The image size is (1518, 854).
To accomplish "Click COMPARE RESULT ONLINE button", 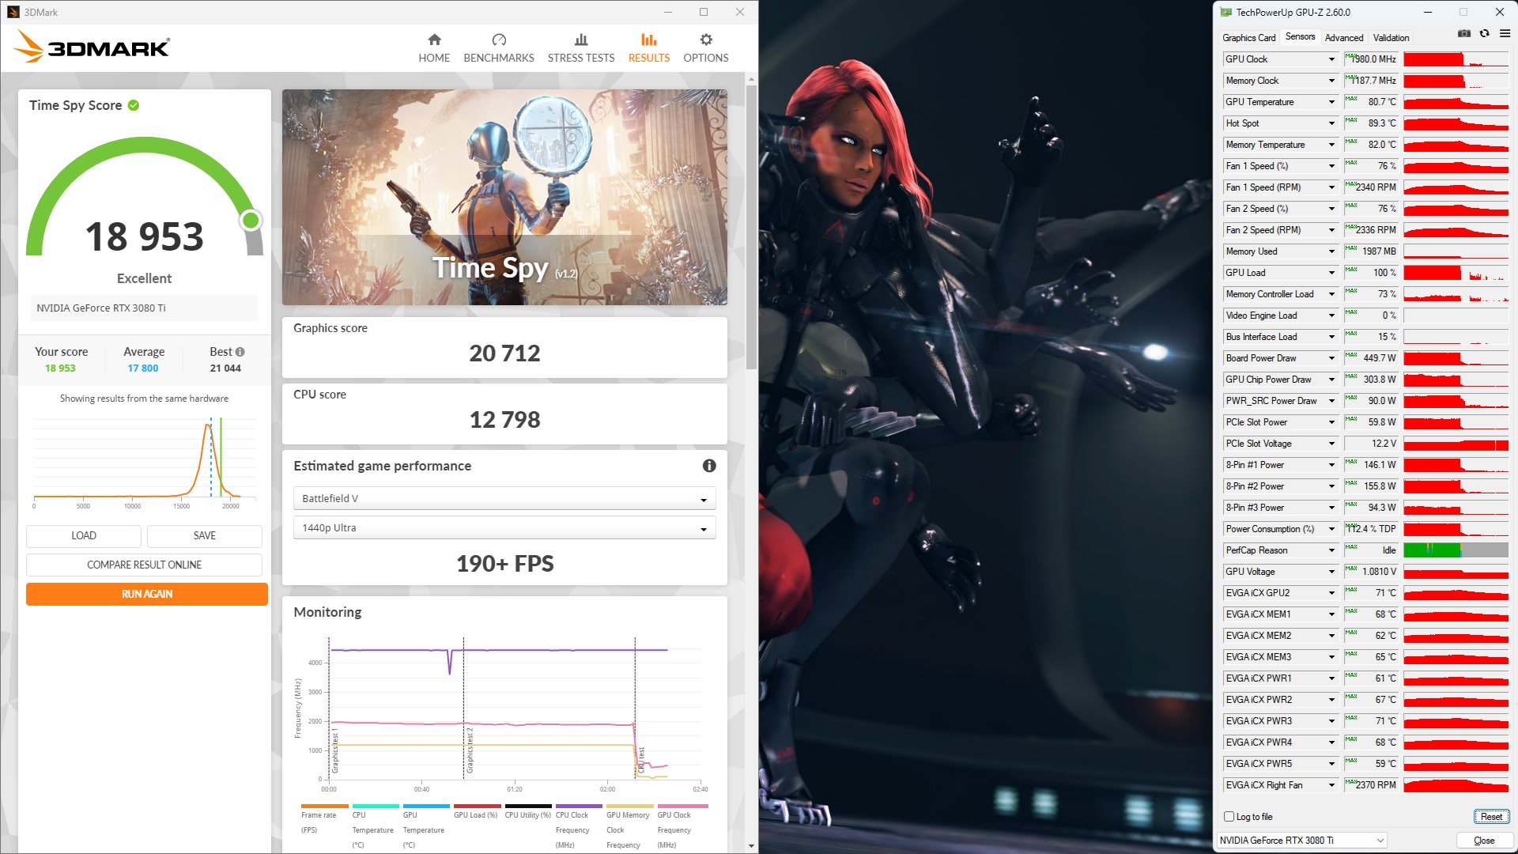I will click(x=144, y=565).
